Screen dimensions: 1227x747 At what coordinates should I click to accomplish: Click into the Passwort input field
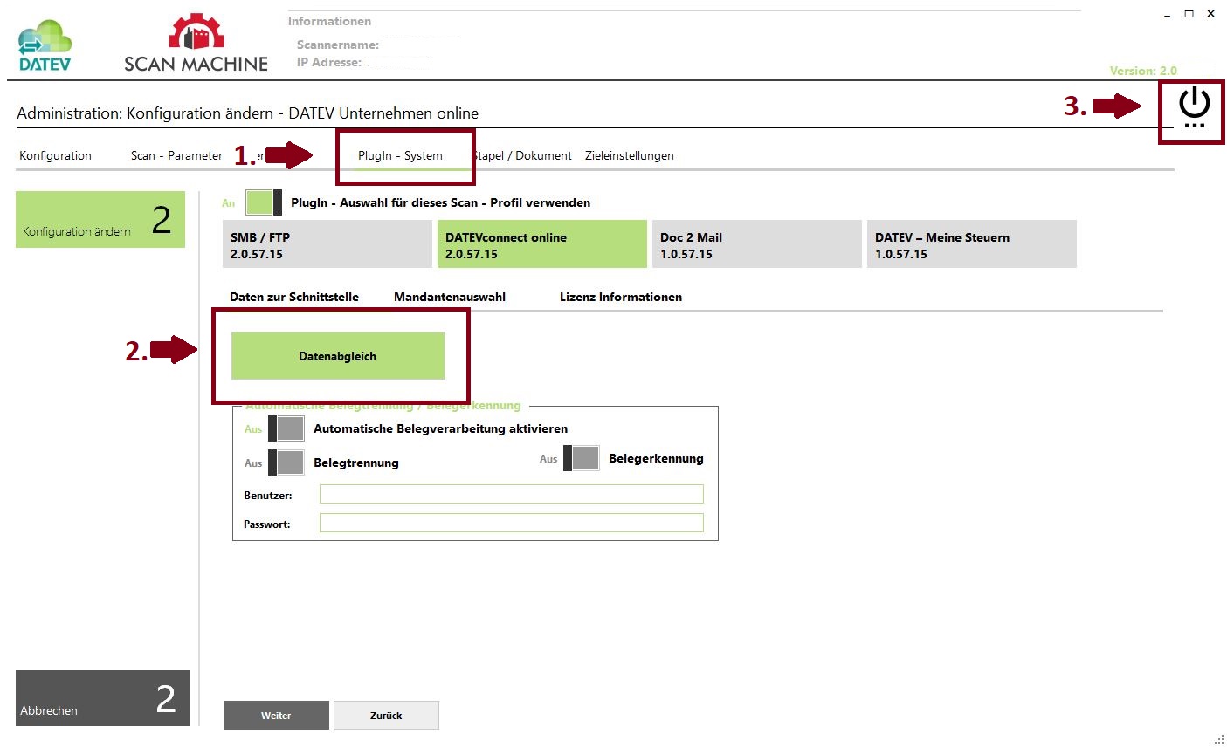[511, 523]
